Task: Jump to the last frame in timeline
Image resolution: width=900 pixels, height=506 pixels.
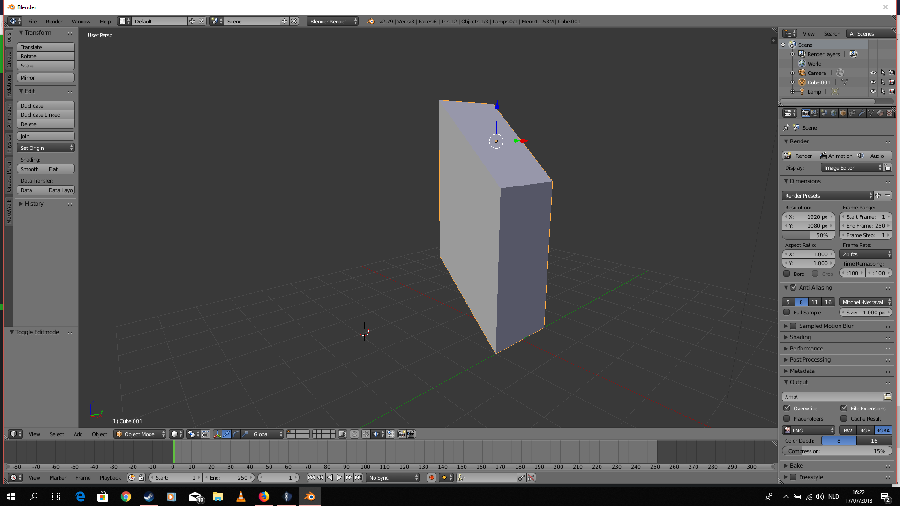Action: click(358, 477)
